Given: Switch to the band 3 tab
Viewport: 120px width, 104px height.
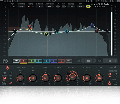Looking at the screenshot, I should [39, 61].
